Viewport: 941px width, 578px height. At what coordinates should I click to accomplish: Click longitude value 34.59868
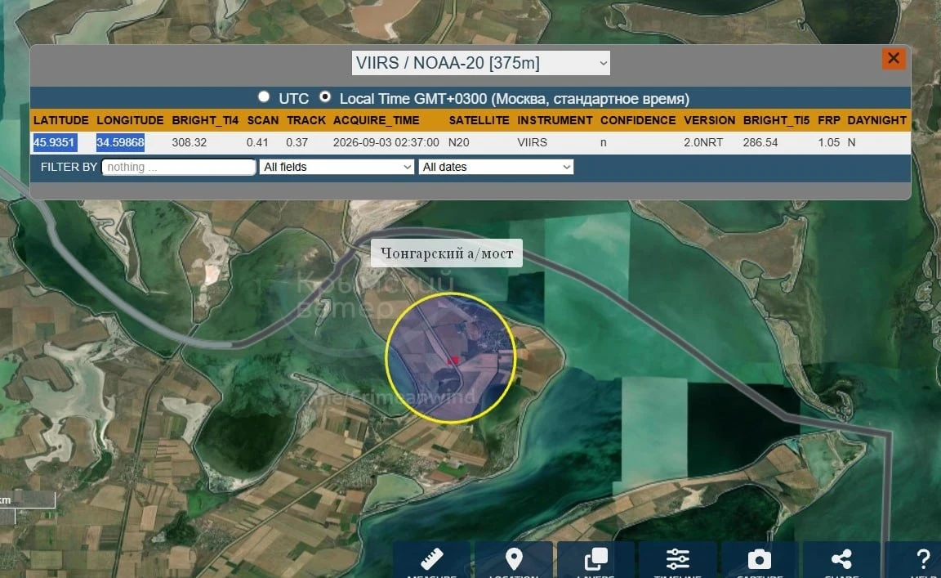pos(120,142)
